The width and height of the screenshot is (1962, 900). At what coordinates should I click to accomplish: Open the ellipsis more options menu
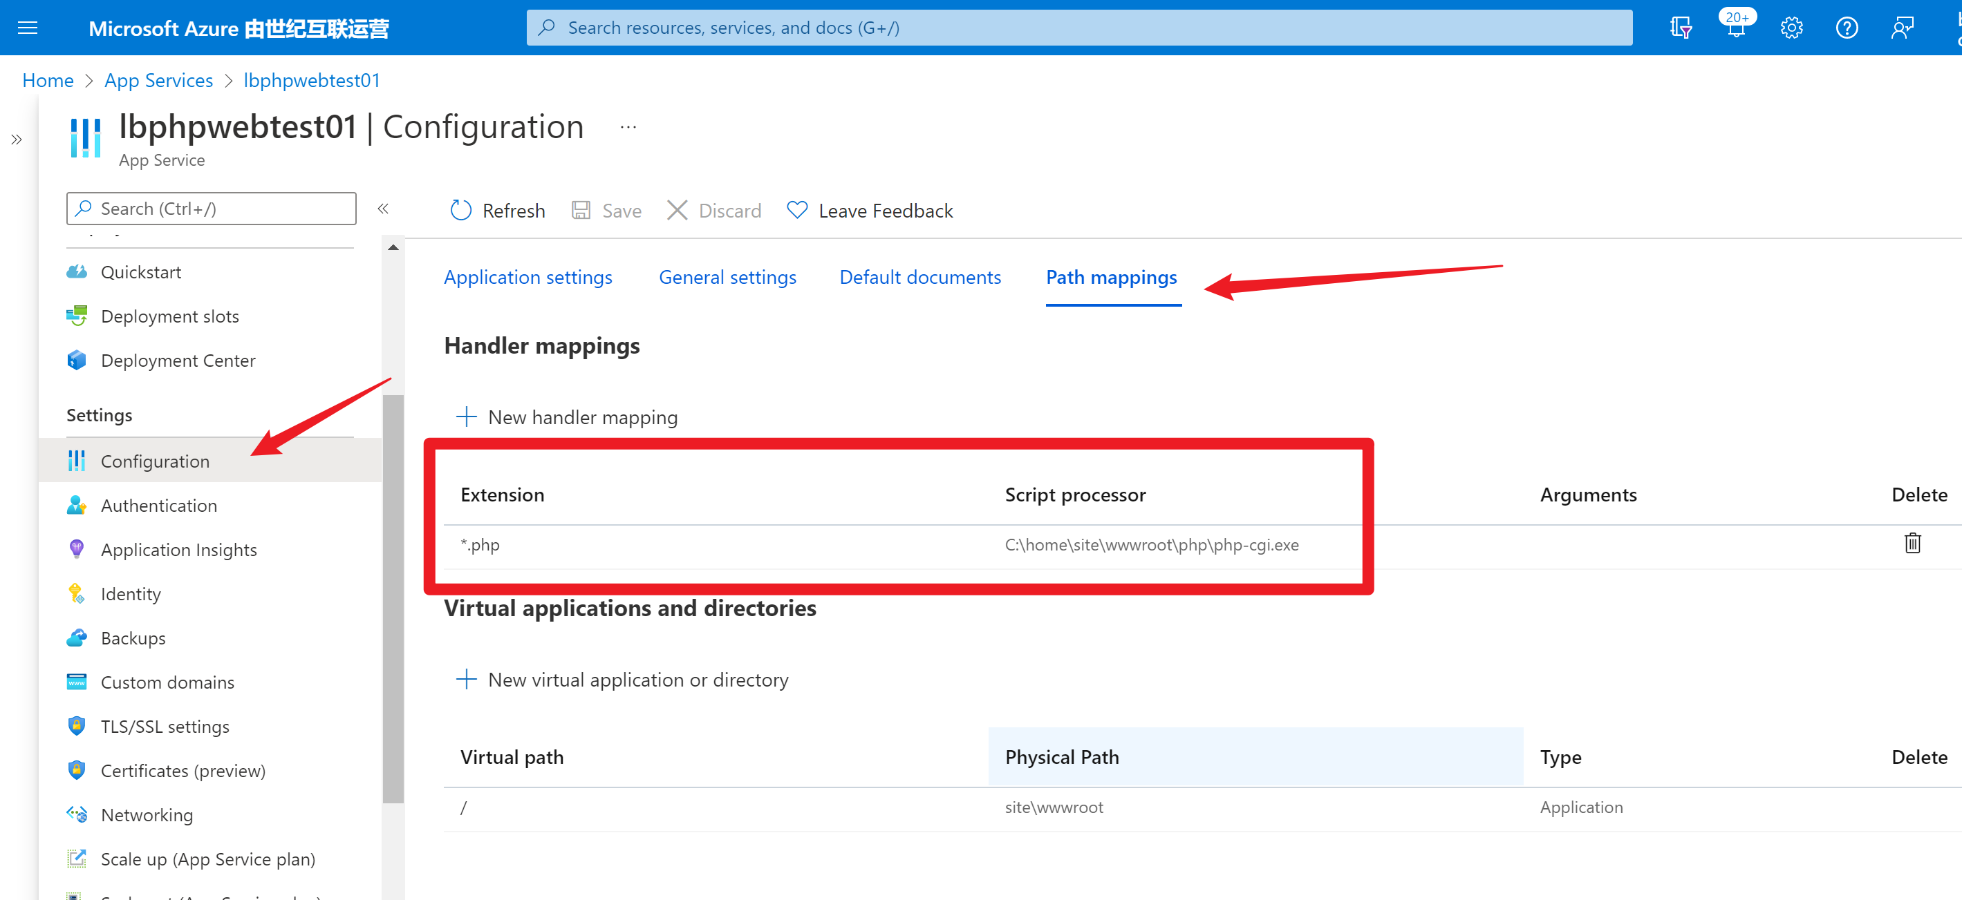(x=628, y=127)
